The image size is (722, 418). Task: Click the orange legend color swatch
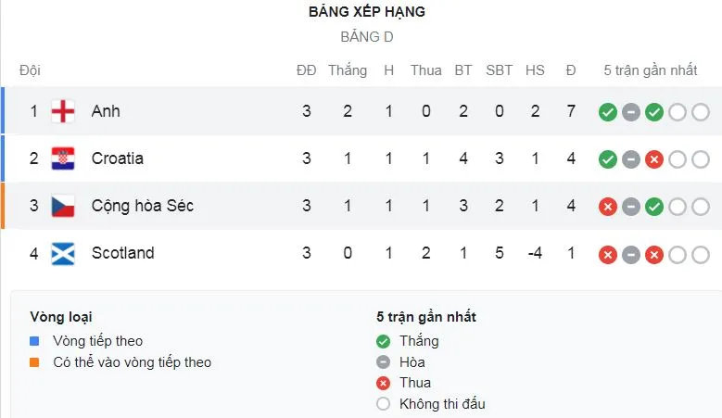tap(34, 362)
